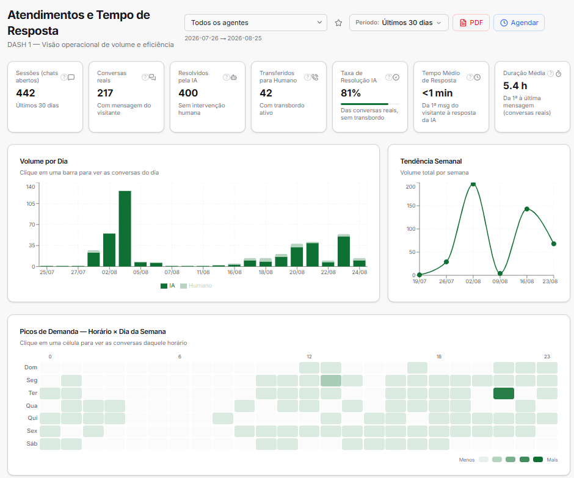
Task: Click the Transferidos para Humano value 42
Action: (x=266, y=93)
